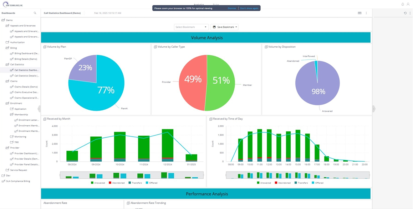The image size is (413, 209).
Task: Export the dashboard using the PDF icon
Action: click(x=360, y=13)
